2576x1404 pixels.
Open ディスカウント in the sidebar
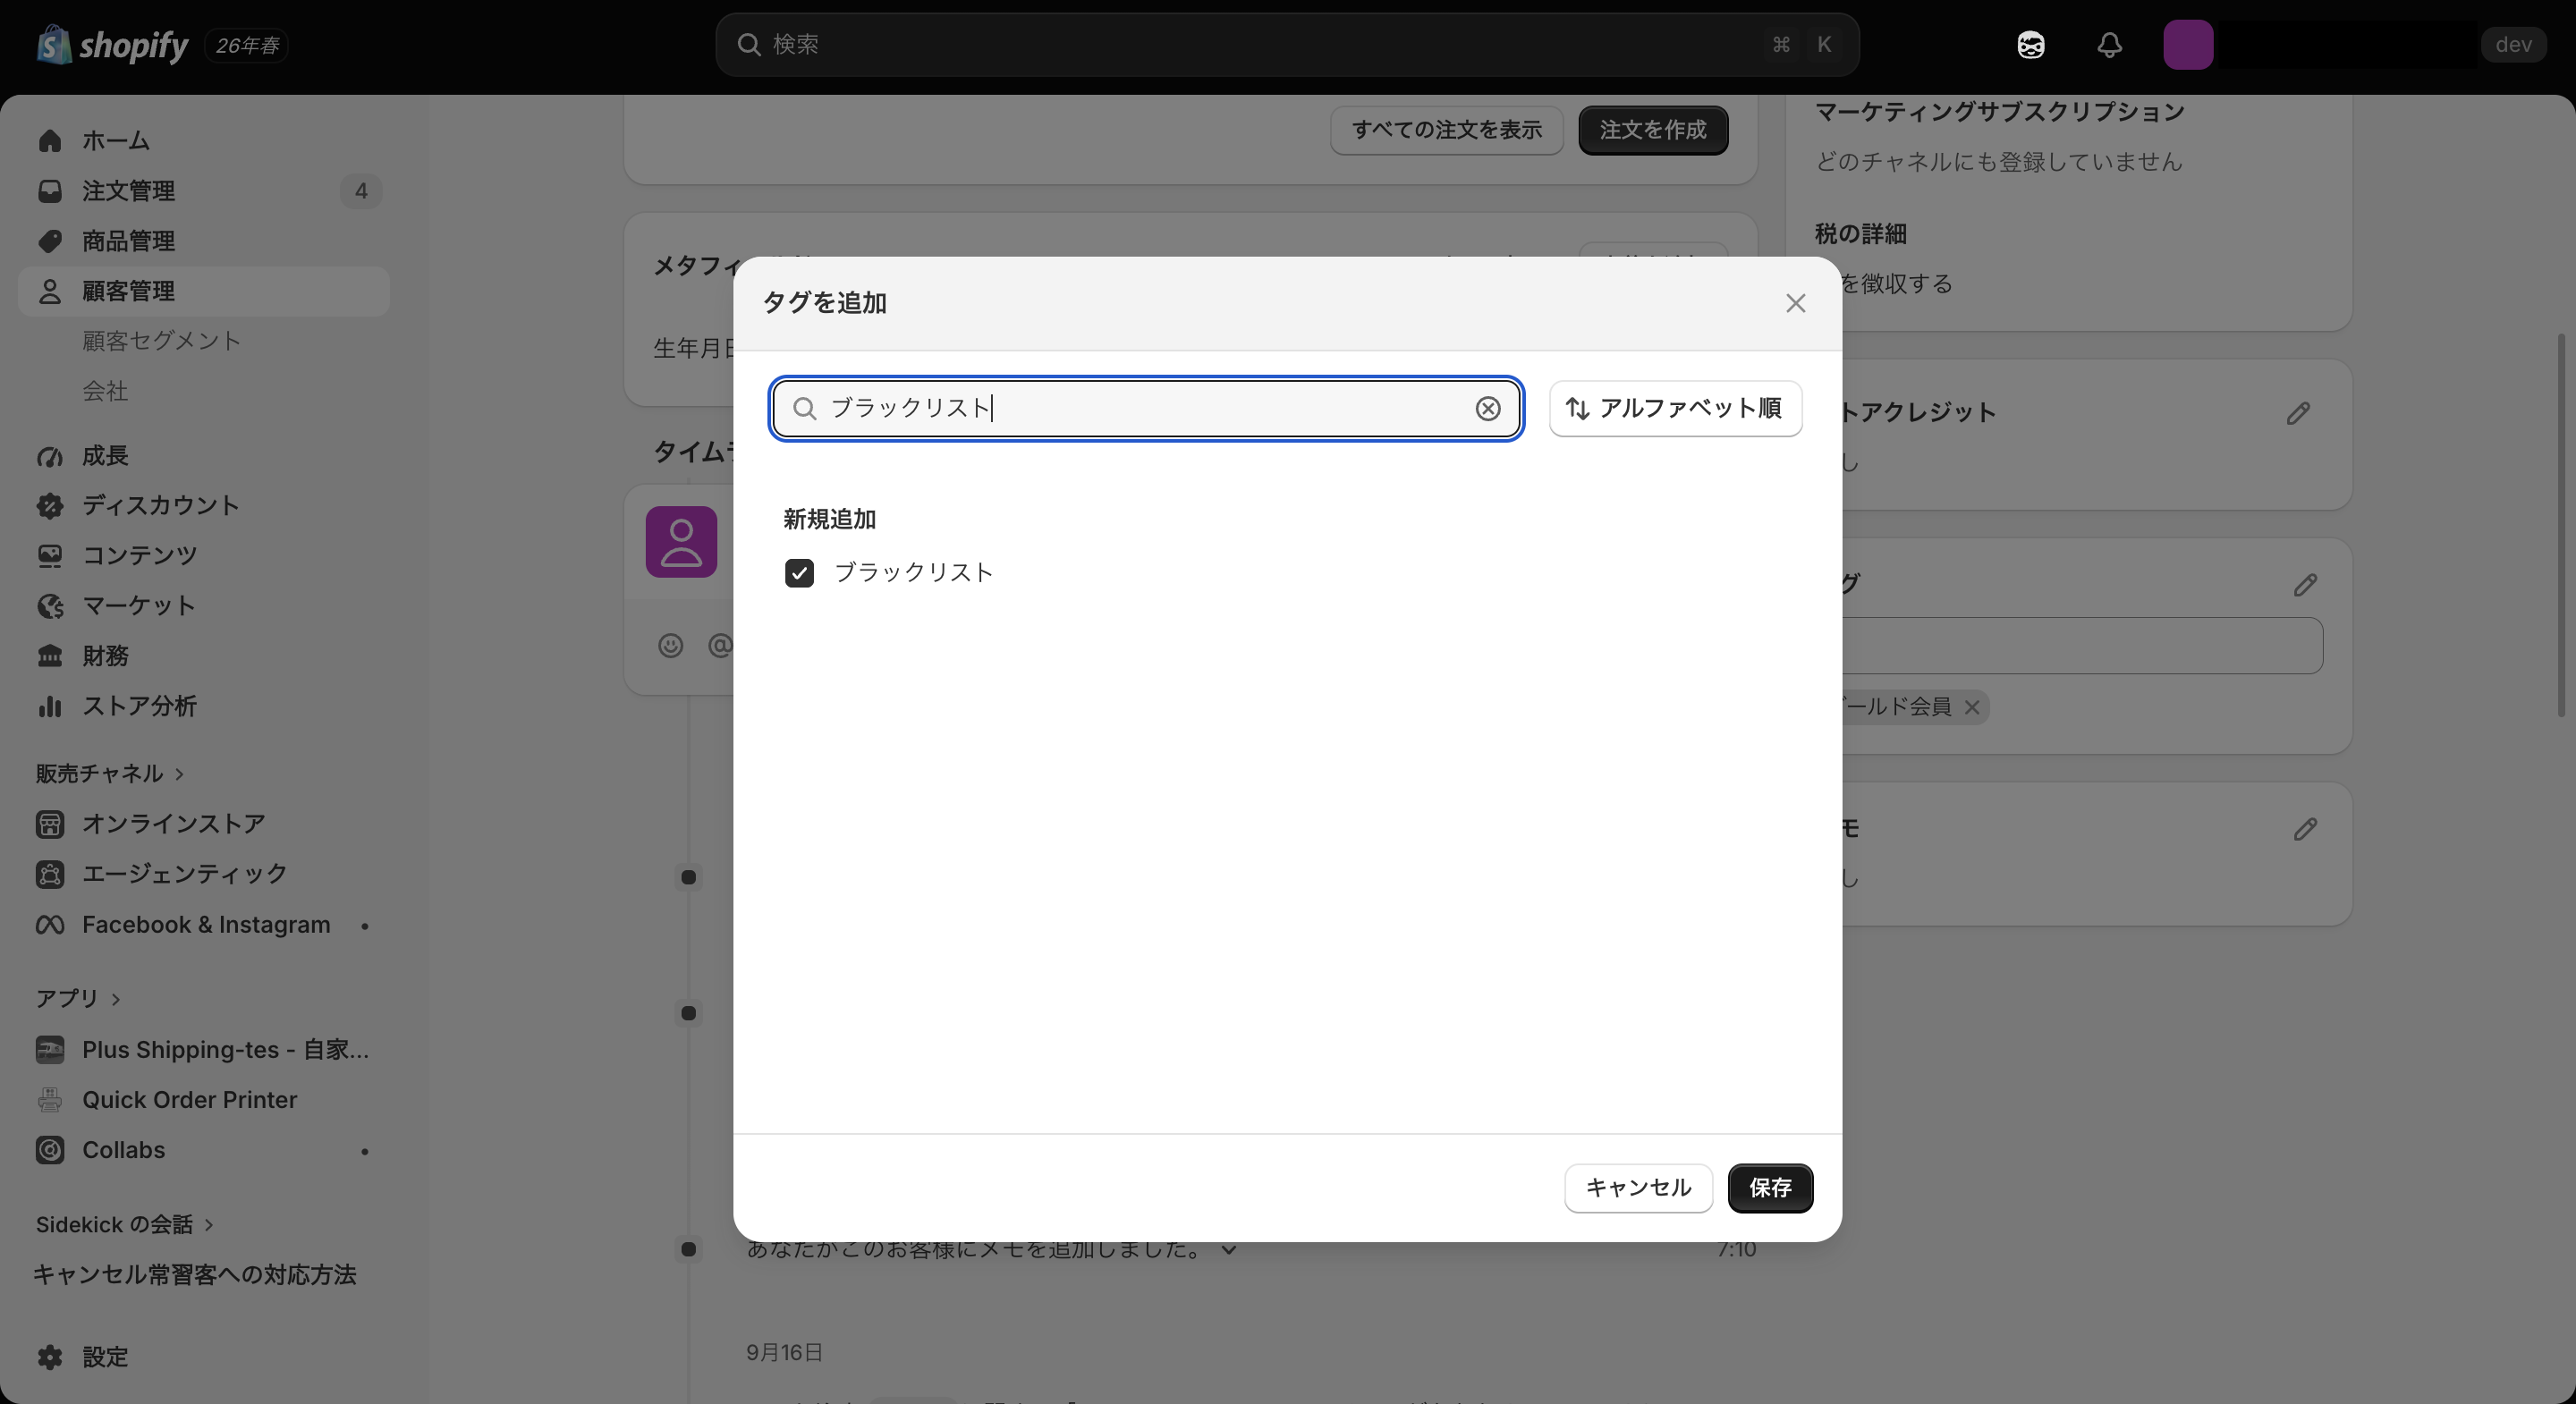pos(203,506)
